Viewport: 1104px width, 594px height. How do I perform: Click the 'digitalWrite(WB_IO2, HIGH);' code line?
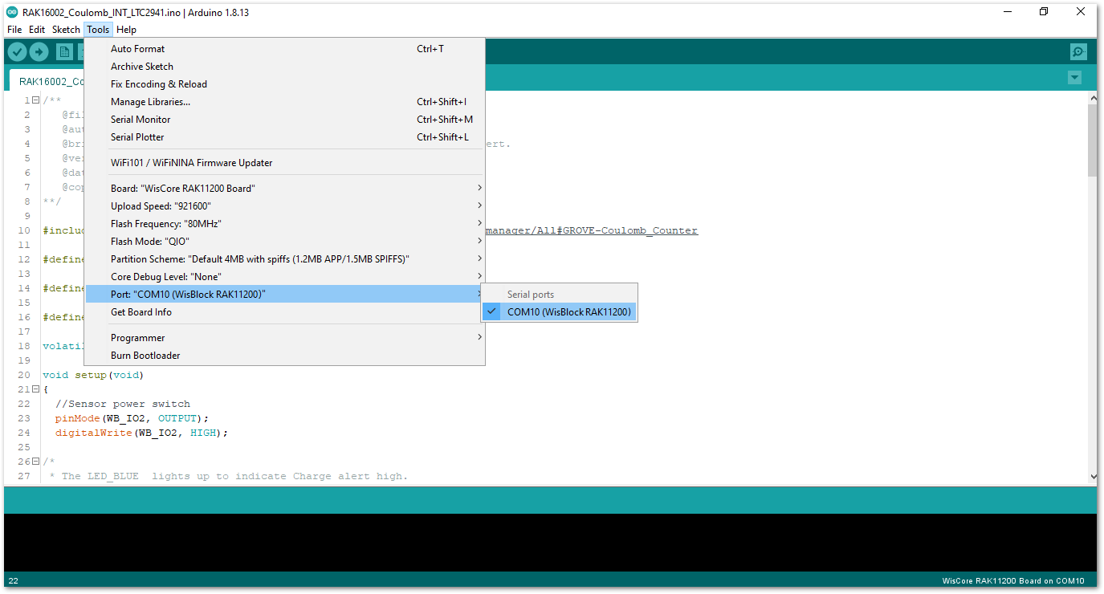141,433
